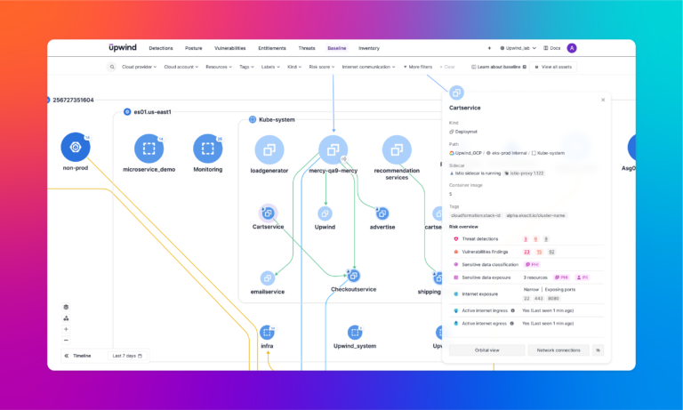Click the Vulnerabilities findings count 23
The image size is (683, 410).
[526, 252]
